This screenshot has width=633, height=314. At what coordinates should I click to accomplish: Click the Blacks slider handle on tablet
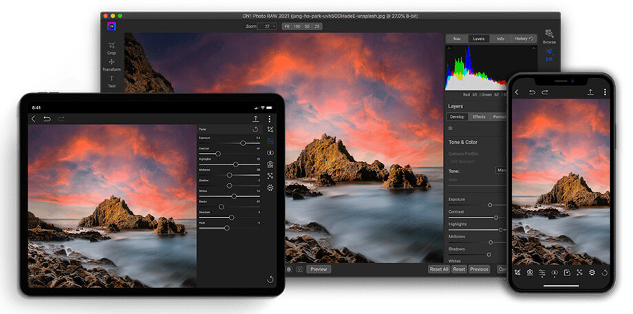coord(222,207)
